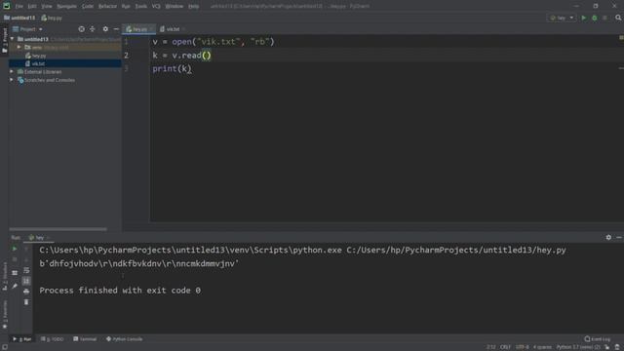This screenshot has height=351, width=624.
Task: Click the restore layout icon in Run panel
Action: point(15,273)
